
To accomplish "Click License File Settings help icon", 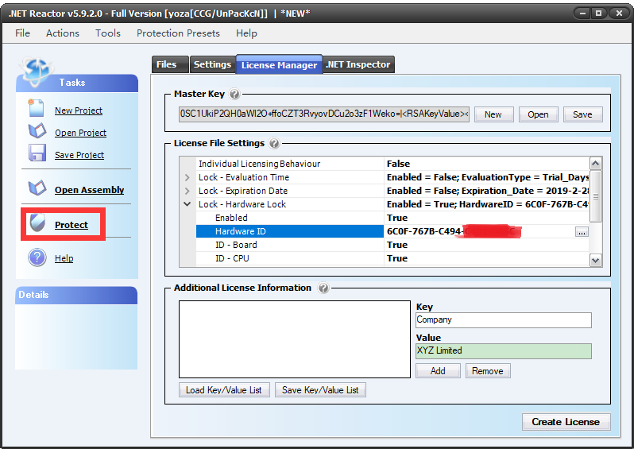I will tap(274, 144).
